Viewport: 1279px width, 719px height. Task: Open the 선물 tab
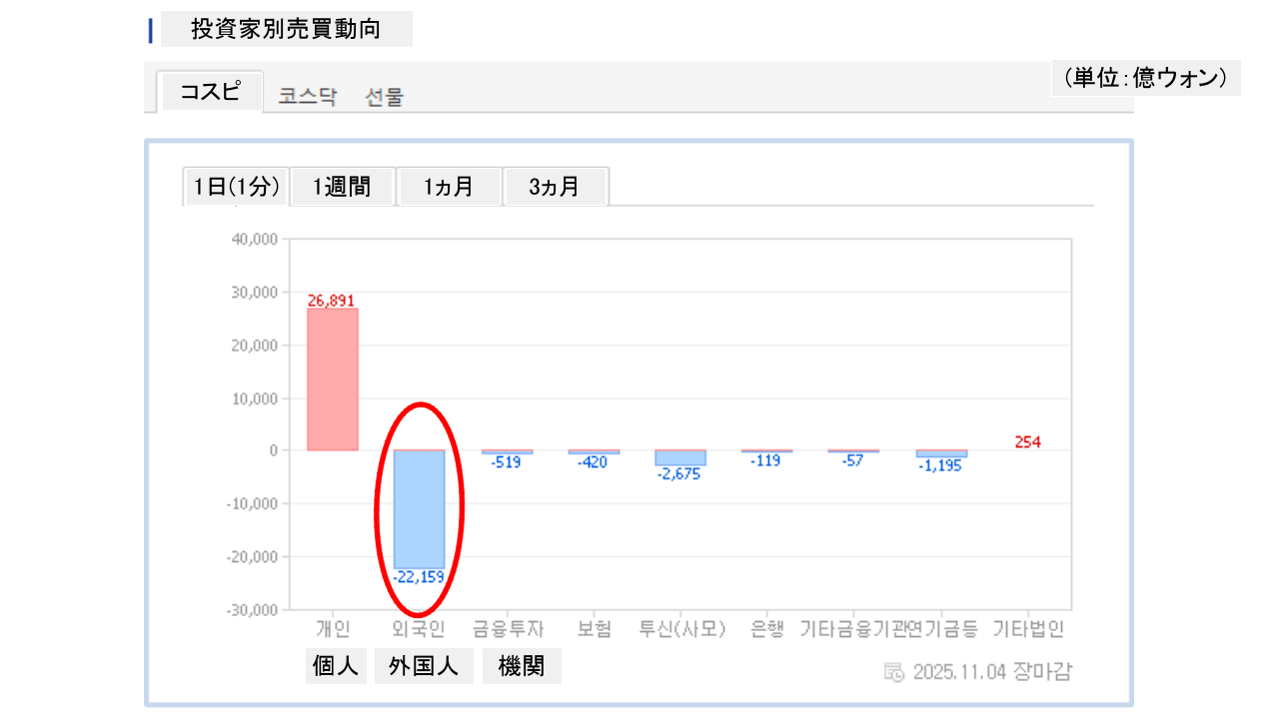click(x=385, y=97)
